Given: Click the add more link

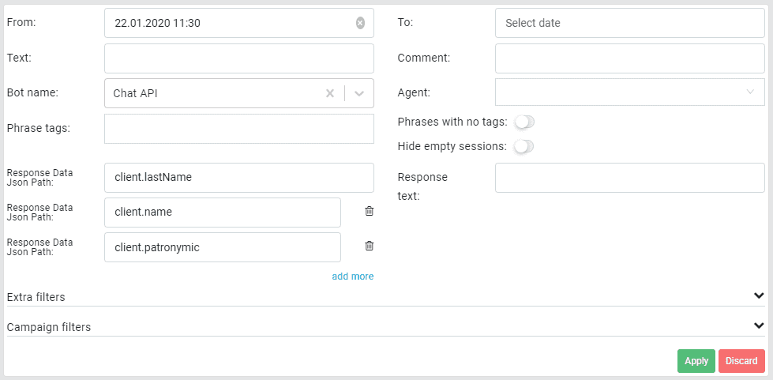Looking at the screenshot, I should pyautogui.click(x=352, y=277).
